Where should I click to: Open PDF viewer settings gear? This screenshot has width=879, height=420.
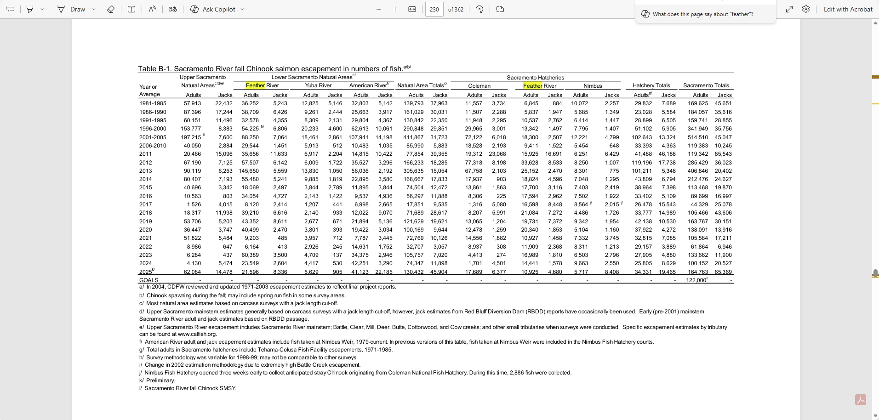[x=806, y=9]
